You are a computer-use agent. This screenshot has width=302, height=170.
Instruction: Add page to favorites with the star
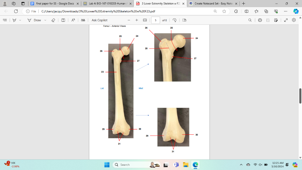click(224, 11)
